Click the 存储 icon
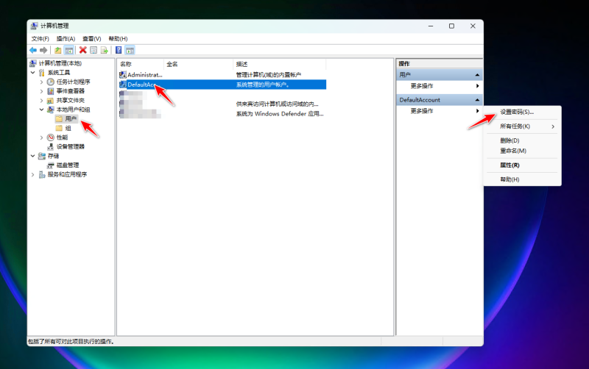Image resolution: width=589 pixels, height=369 pixels. 42,156
